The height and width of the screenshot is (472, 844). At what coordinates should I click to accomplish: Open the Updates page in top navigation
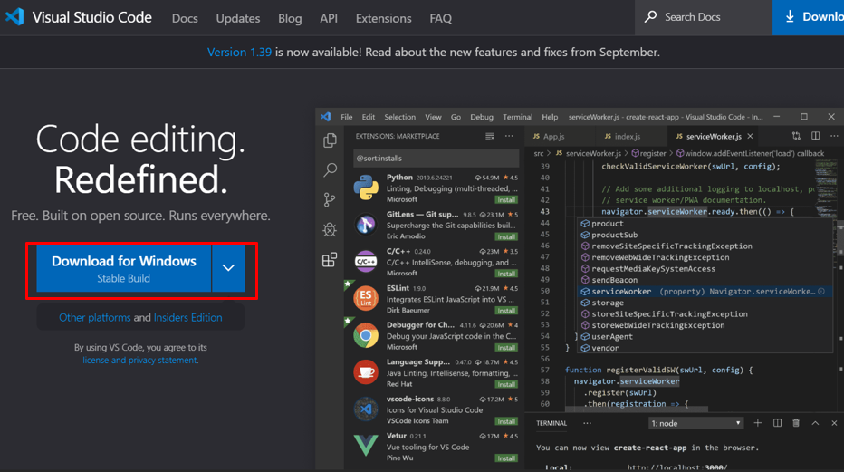pos(238,18)
